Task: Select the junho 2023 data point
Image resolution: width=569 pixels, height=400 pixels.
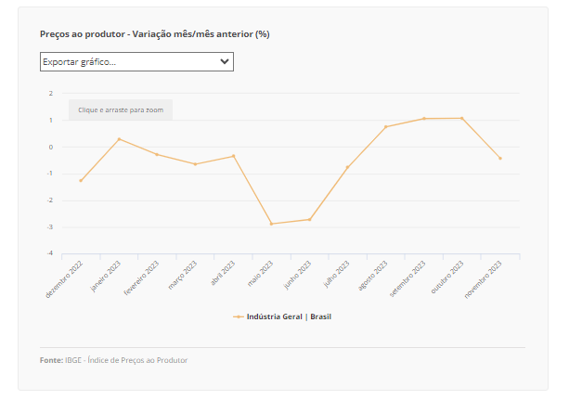Action: pos(309,219)
